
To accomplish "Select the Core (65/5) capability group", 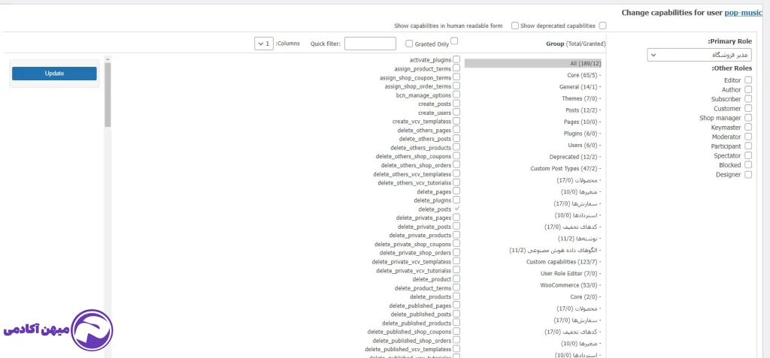I will (x=583, y=76).
